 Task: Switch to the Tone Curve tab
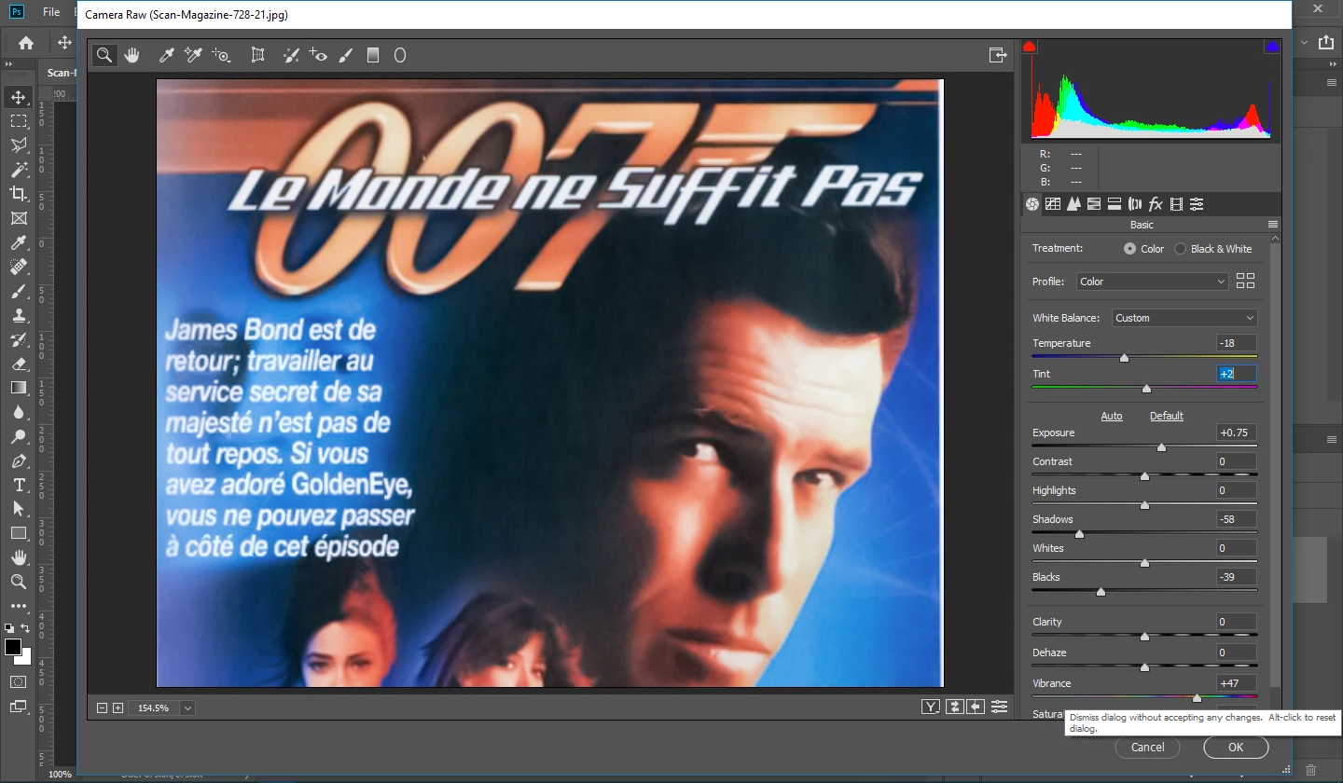1053,204
